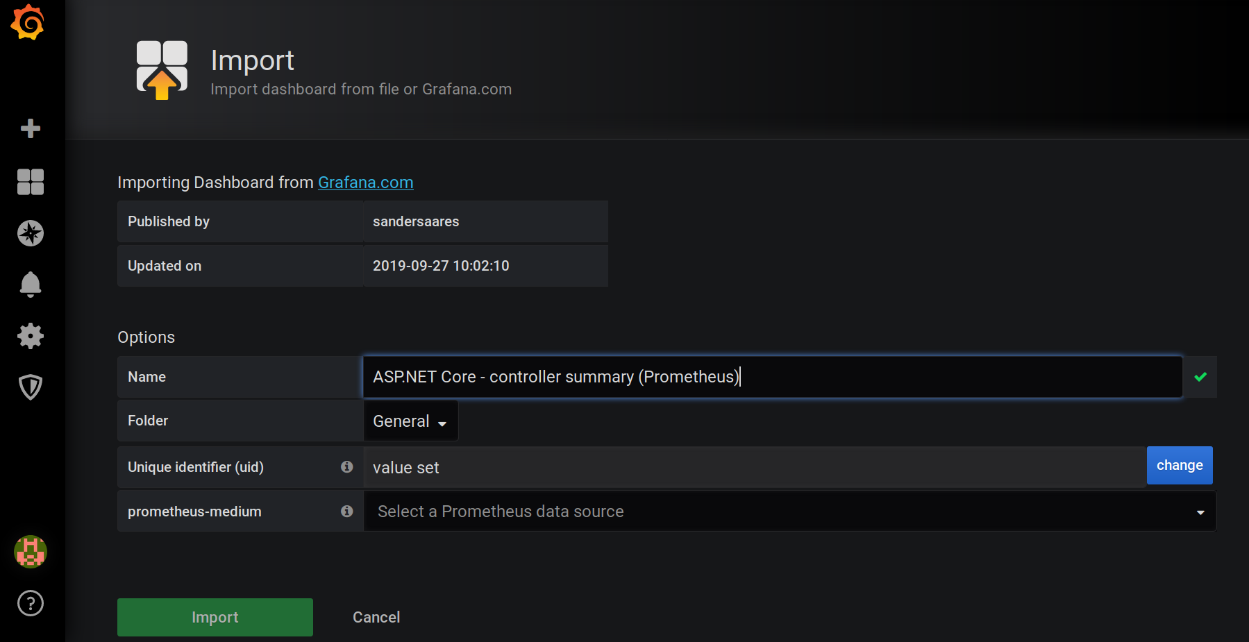Open the Help question mark icon
Viewport: 1249px width, 642px height.
[31, 603]
